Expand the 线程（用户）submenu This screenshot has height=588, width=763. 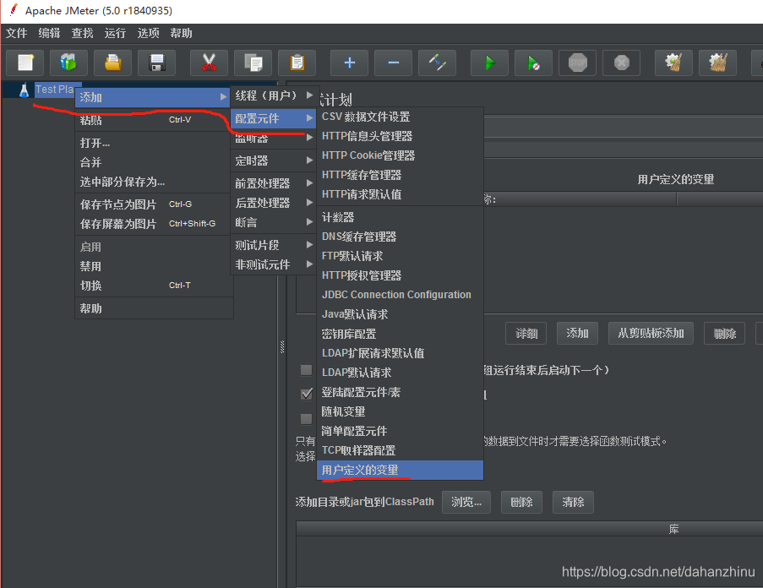coord(274,95)
